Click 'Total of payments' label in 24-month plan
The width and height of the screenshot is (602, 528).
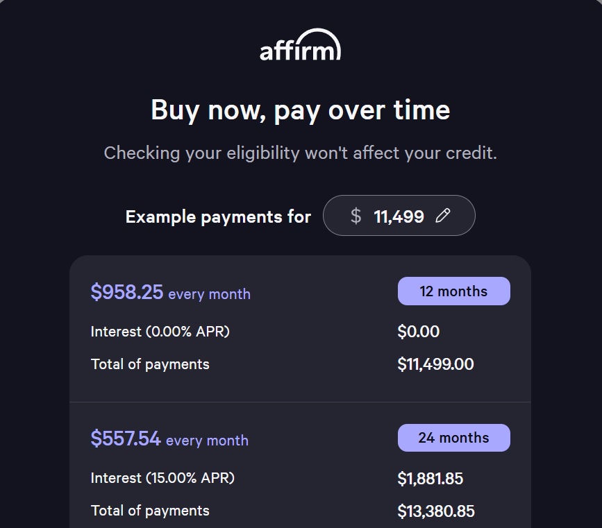coord(150,511)
